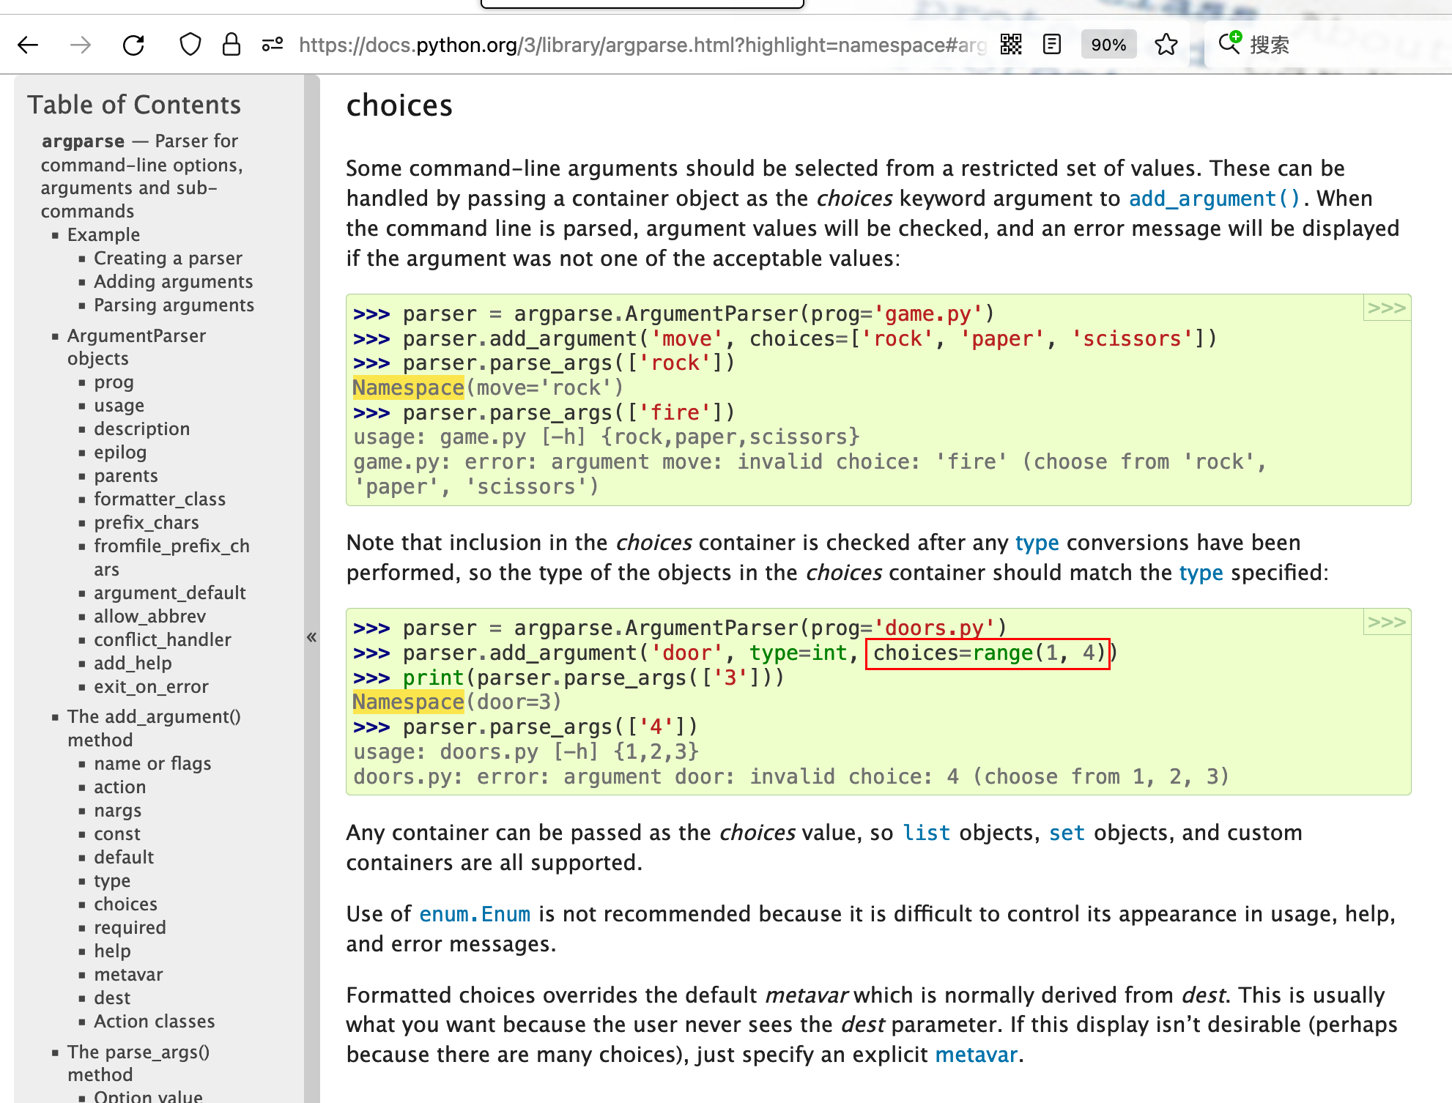Click the lock icon in address bar

click(x=231, y=45)
